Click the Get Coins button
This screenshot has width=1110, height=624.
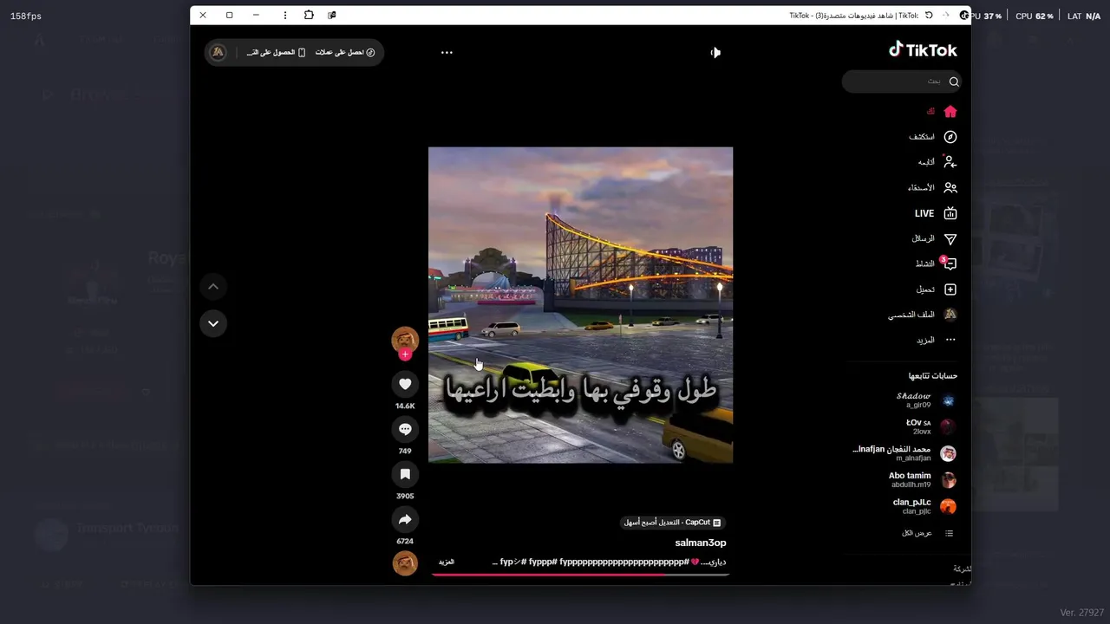pos(345,52)
